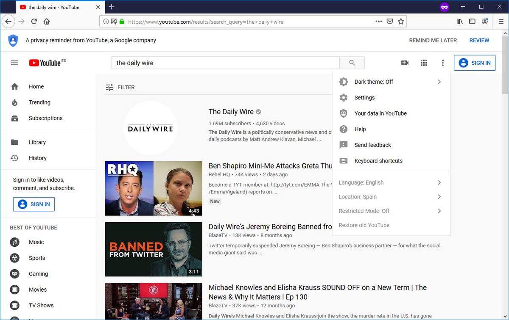The image size is (509, 320).
Task: Click the browser reload button
Action: click(x=34, y=21)
